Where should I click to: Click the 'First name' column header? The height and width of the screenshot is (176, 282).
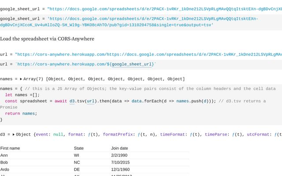click(x=10, y=148)
